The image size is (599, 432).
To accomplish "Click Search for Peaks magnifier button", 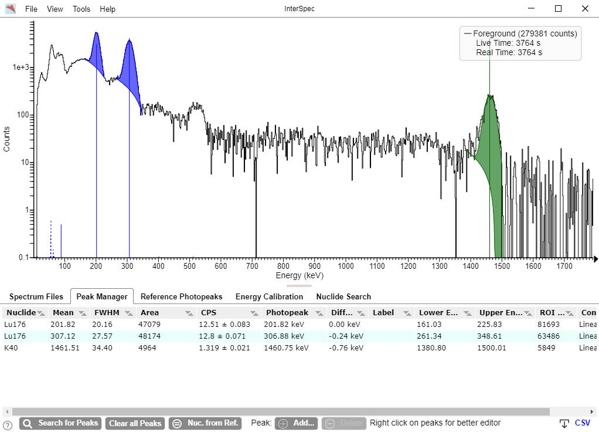I will pyautogui.click(x=60, y=423).
